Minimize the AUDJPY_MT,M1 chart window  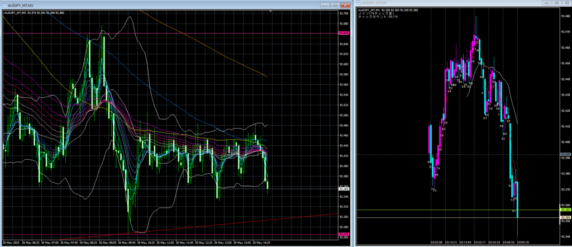tap(546, 3)
